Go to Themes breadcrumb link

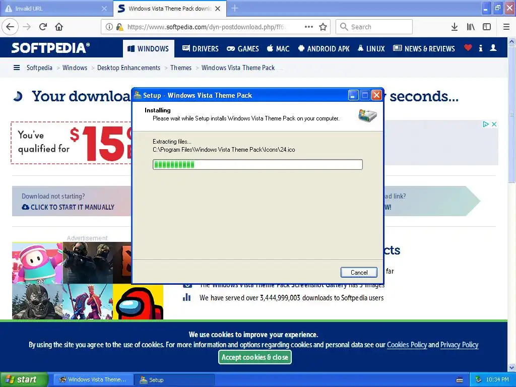tap(181, 68)
